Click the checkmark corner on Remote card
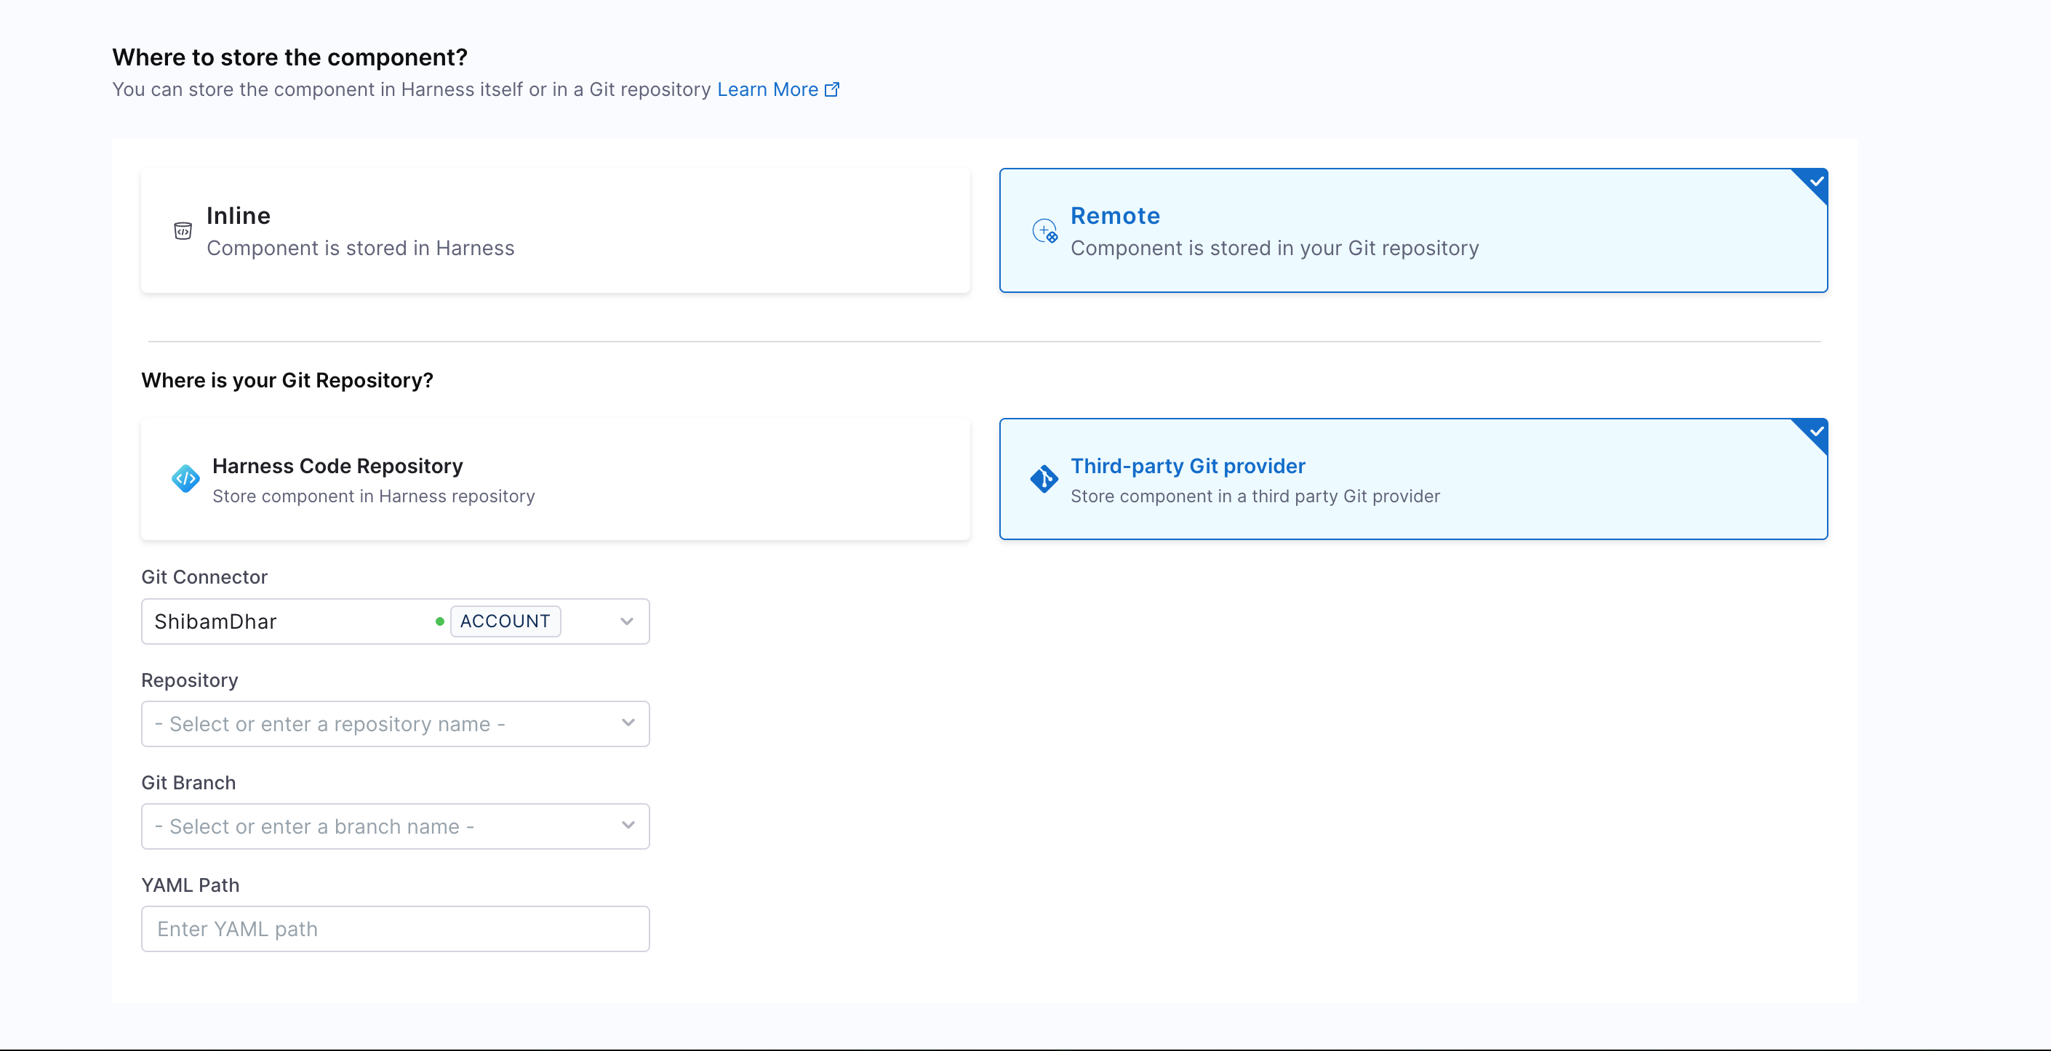The height and width of the screenshot is (1051, 2051). click(x=1815, y=182)
